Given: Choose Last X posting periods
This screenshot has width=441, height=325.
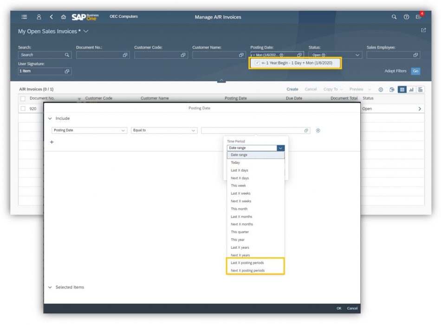Looking at the screenshot, I should tap(256, 263).
